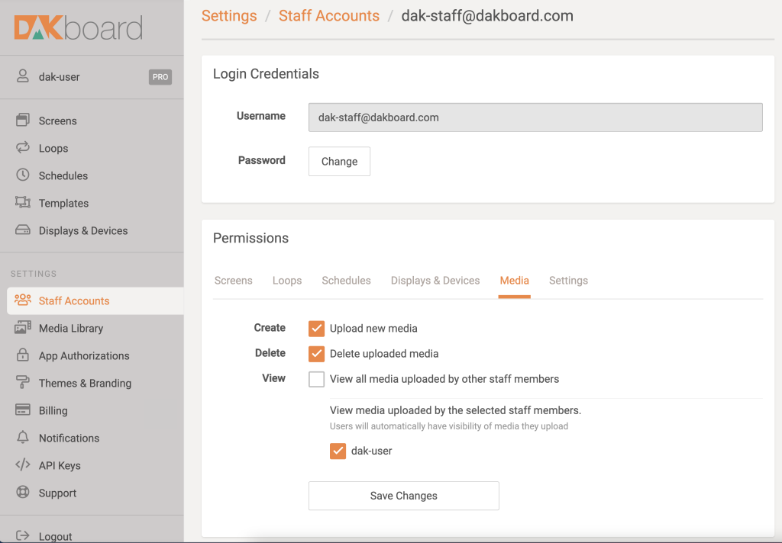Click the Loops arrows icon
Image resolution: width=782 pixels, height=543 pixels.
pos(22,147)
